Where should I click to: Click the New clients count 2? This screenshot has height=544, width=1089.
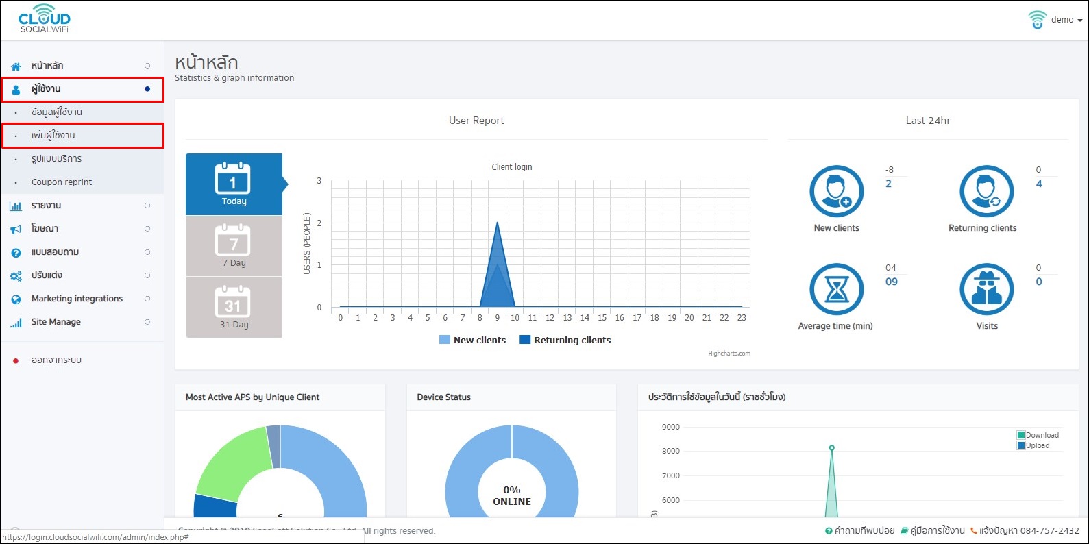tap(888, 184)
